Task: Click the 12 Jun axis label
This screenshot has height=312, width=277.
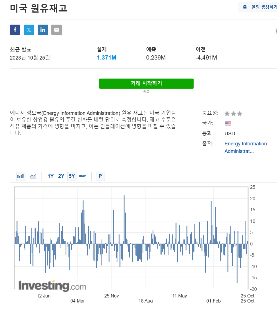Action: 44,296
